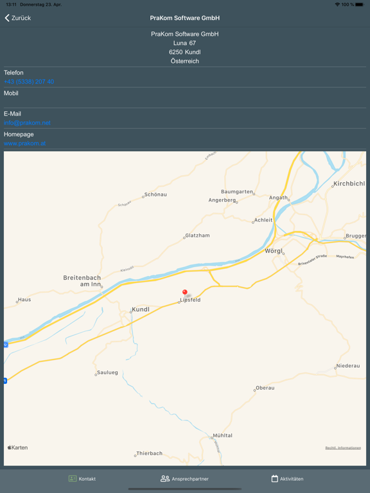The height and width of the screenshot is (493, 370).
Task: Select Liesfeld label near the pin
Action: pyautogui.click(x=190, y=300)
